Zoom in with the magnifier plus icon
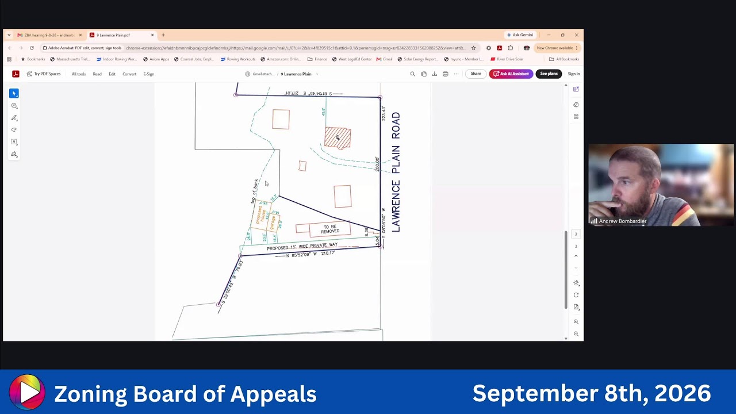The image size is (736, 414). (x=576, y=321)
